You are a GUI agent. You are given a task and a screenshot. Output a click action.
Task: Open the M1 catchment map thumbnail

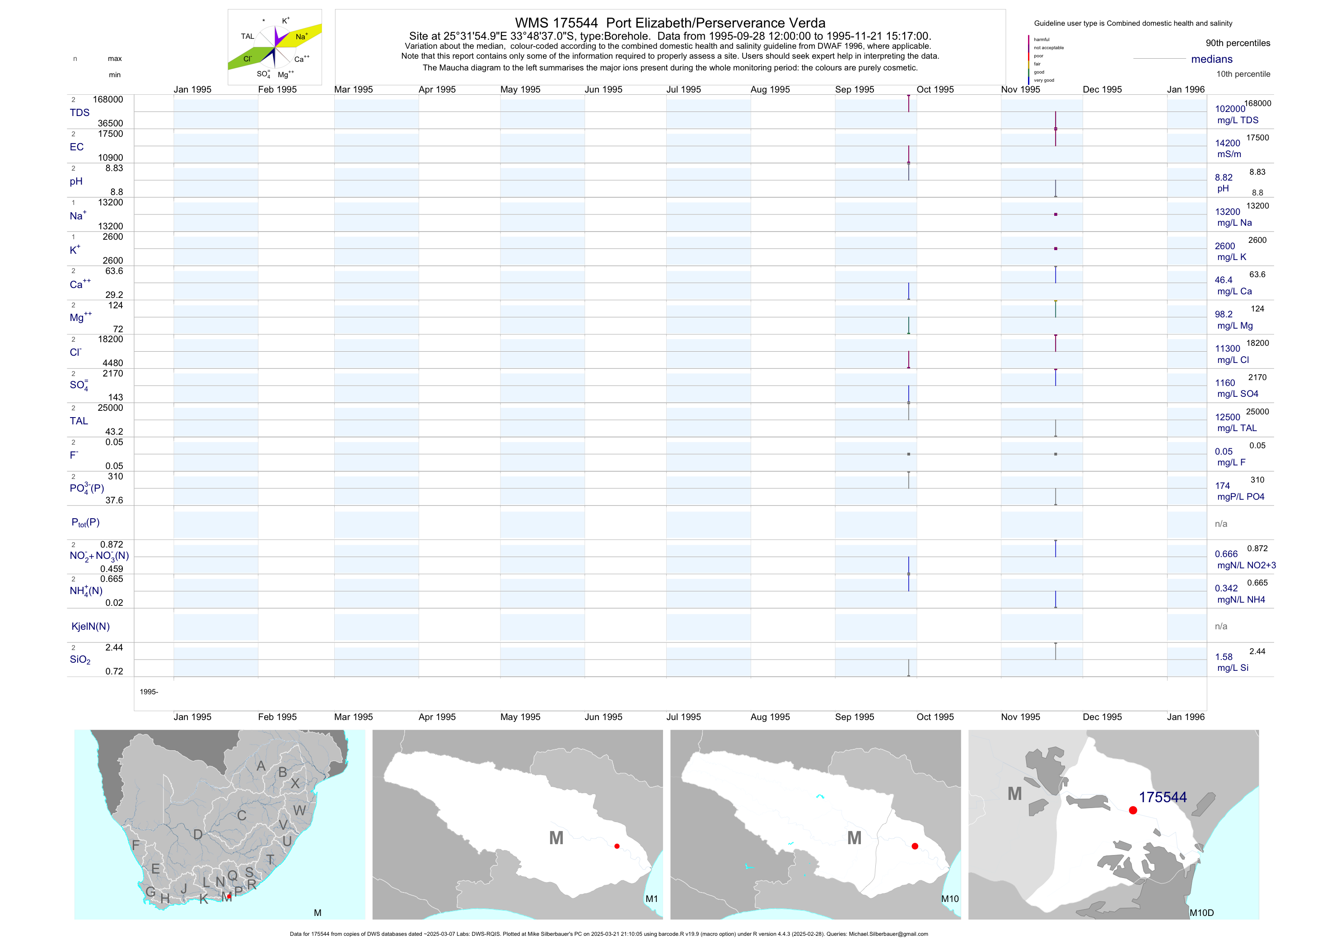[518, 824]
